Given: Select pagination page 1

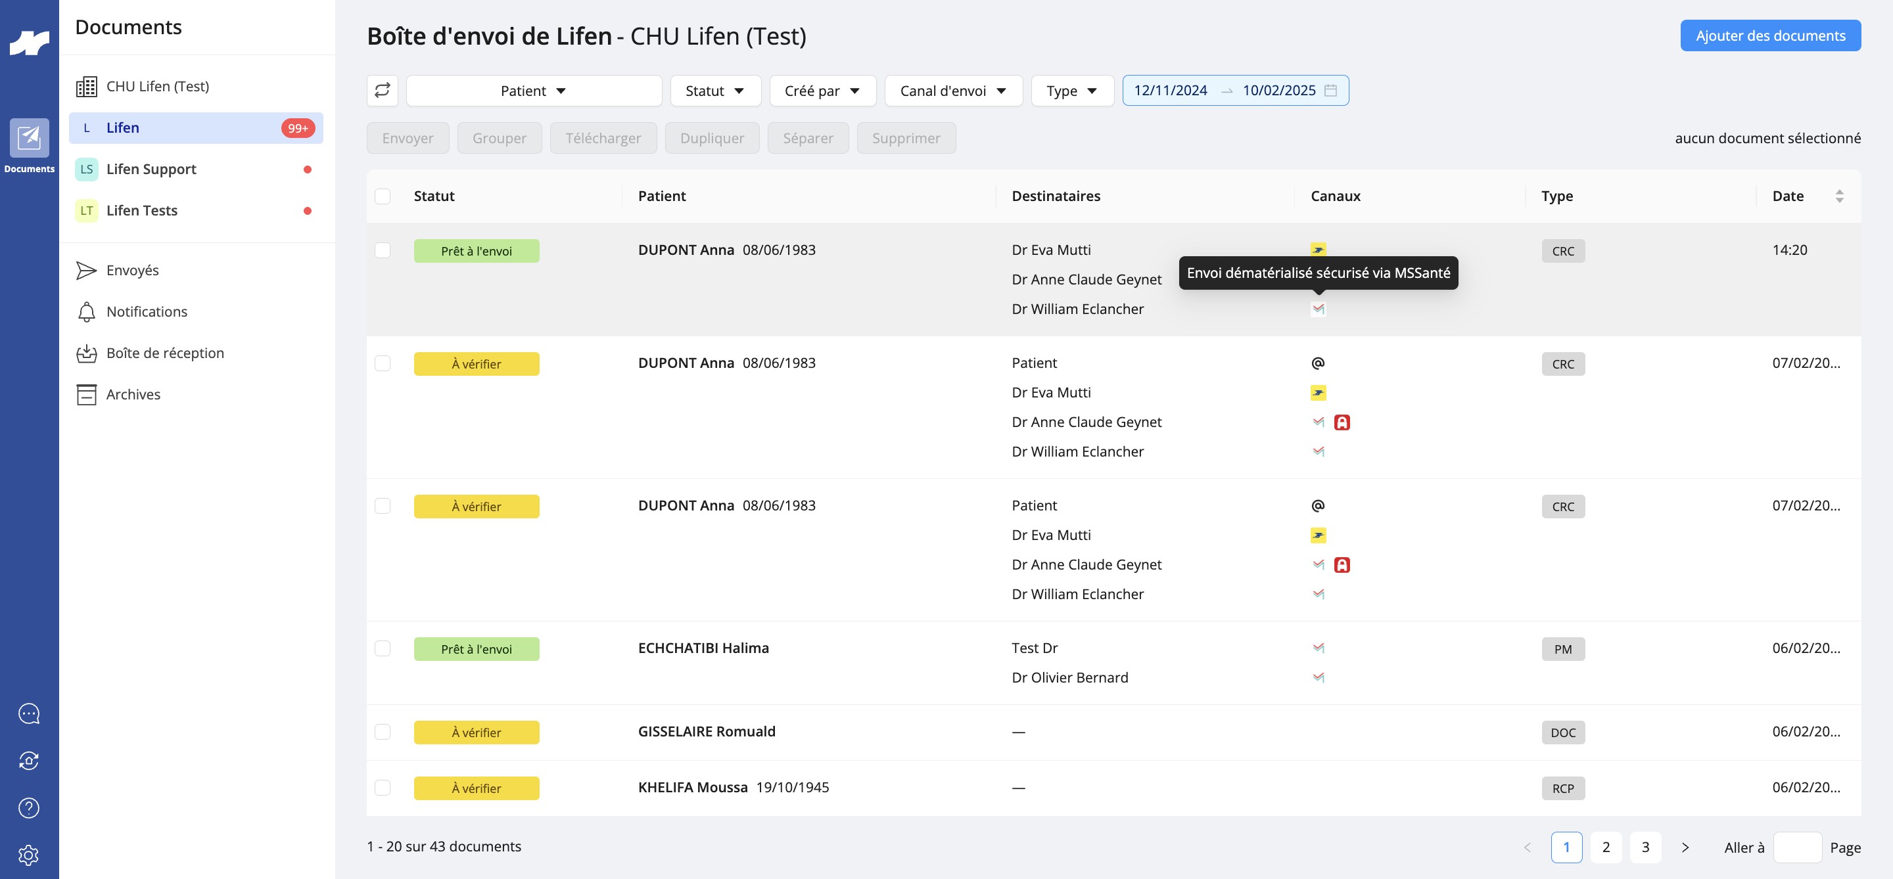Looking at the screenshot, I should [1566, 847].
